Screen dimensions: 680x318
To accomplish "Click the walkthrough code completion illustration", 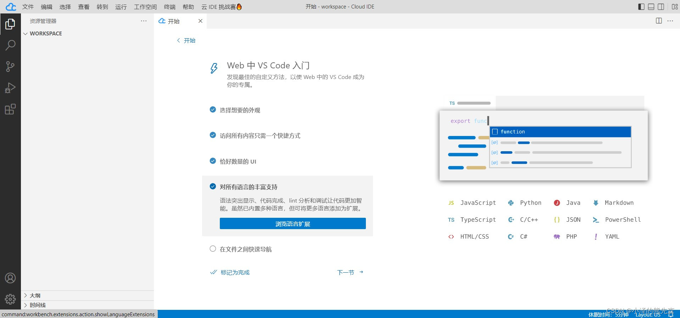I will [544, 138].
